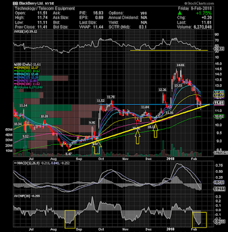This screenshot has height=232, width=228.
Task: Select the Technology / Telecom Equipment sector text
Action: coord(45,8)
